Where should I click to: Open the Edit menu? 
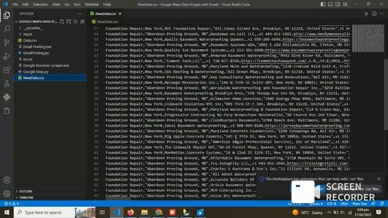[x=25, y=4]
